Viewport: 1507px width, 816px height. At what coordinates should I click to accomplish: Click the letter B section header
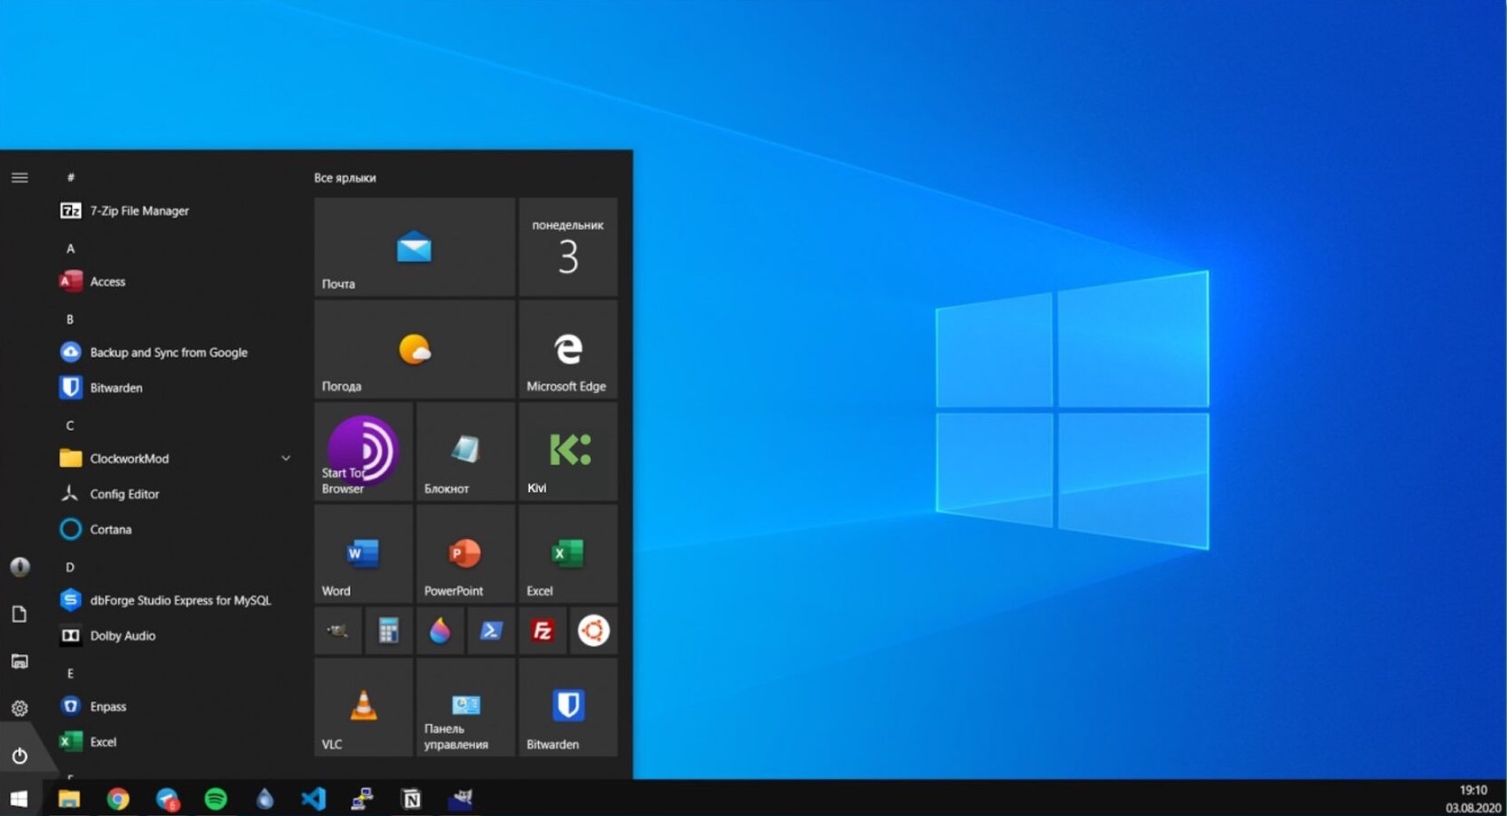pyautogui.click(x=70, y=319)
